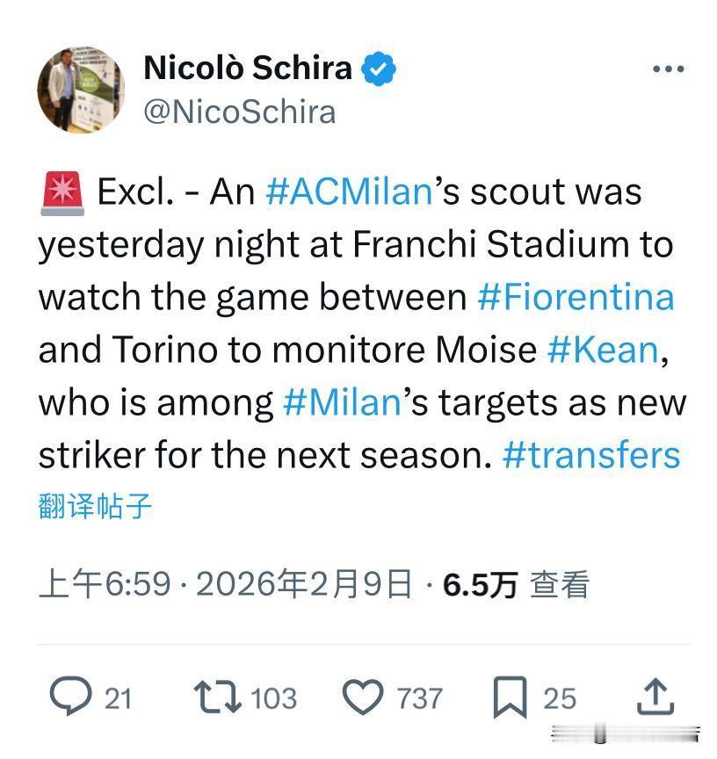Screen dimensions: 717x759
Task: Click the post timestamp 上午6:59 · 2026年2月9日
Action: 225,584
